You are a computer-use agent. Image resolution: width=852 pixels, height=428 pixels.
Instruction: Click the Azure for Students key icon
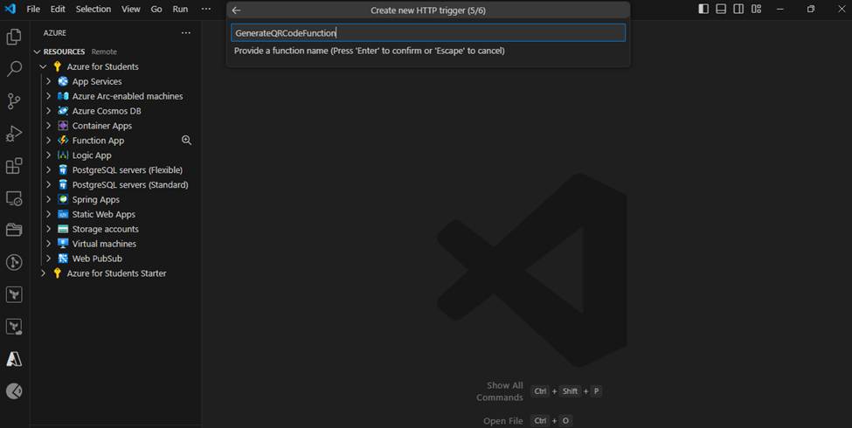point(58,66)
